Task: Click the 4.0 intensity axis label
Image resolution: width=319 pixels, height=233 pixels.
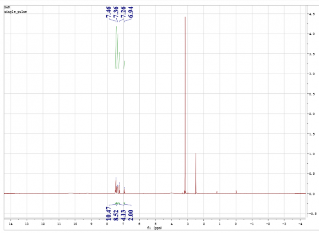Action: 312,34
